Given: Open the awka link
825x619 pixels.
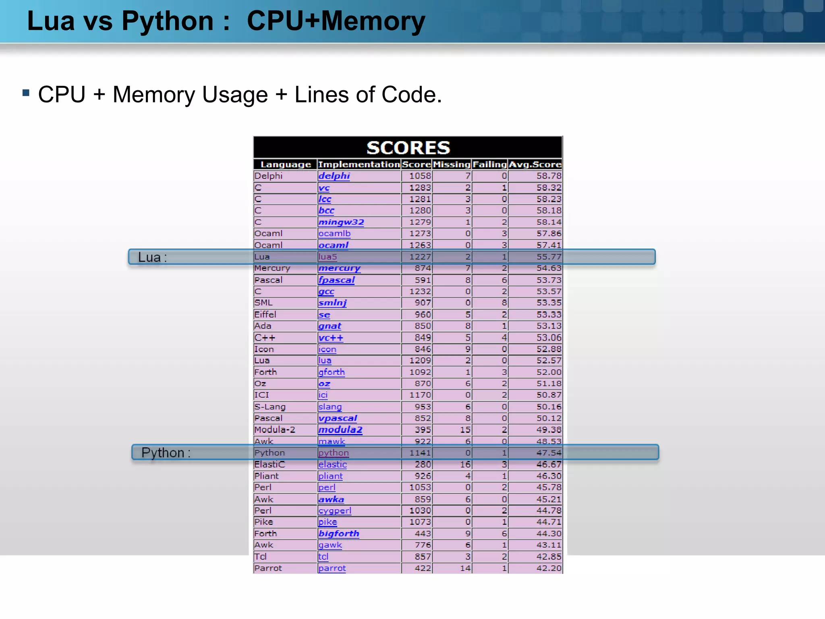Looking at the screenshot, I should click(331, 499).
